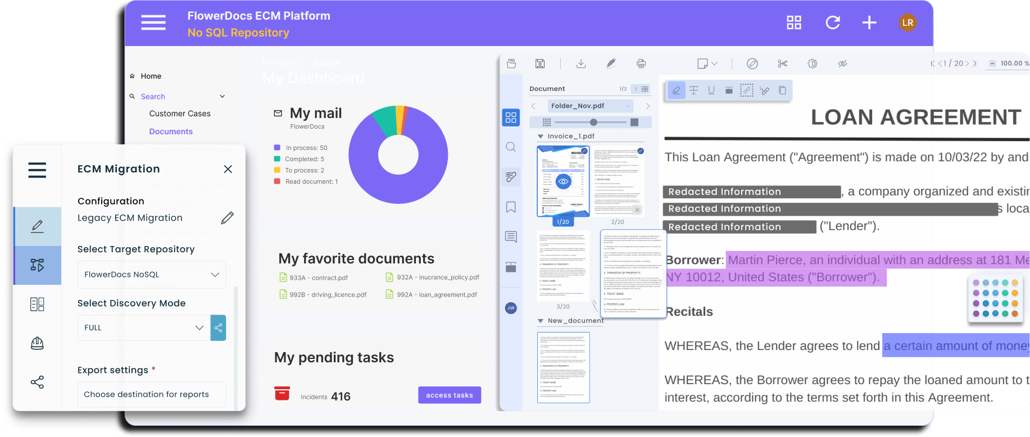Open the FlowerDocs NoSQL target repository dropdown

tap(151, 275)
